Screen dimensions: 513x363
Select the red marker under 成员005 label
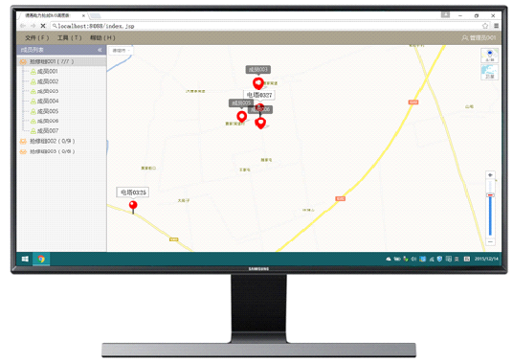coord(241,117)
